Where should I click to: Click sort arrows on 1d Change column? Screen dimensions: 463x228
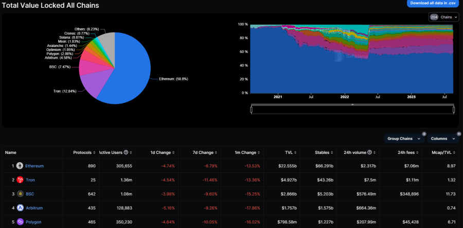pos(173,153)
